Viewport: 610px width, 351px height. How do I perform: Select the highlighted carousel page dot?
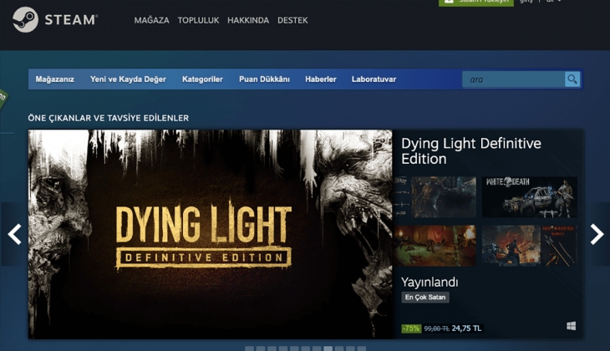[x=328, y=348]
